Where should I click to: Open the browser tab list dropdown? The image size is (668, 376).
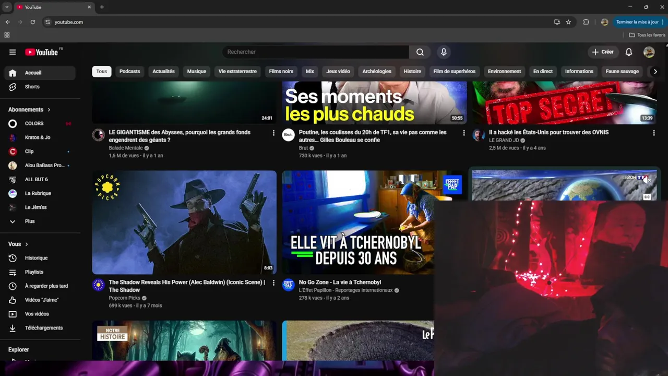(7, 7)
